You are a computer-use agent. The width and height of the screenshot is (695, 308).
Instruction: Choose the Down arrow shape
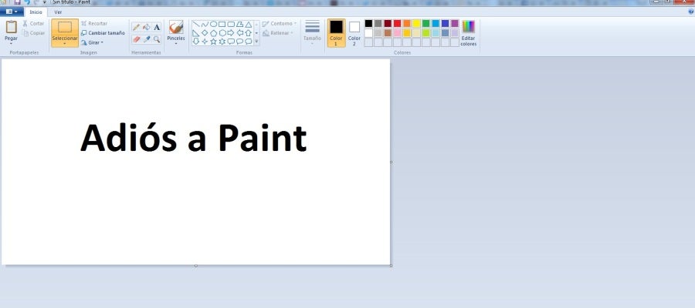[x=196, y=41]
